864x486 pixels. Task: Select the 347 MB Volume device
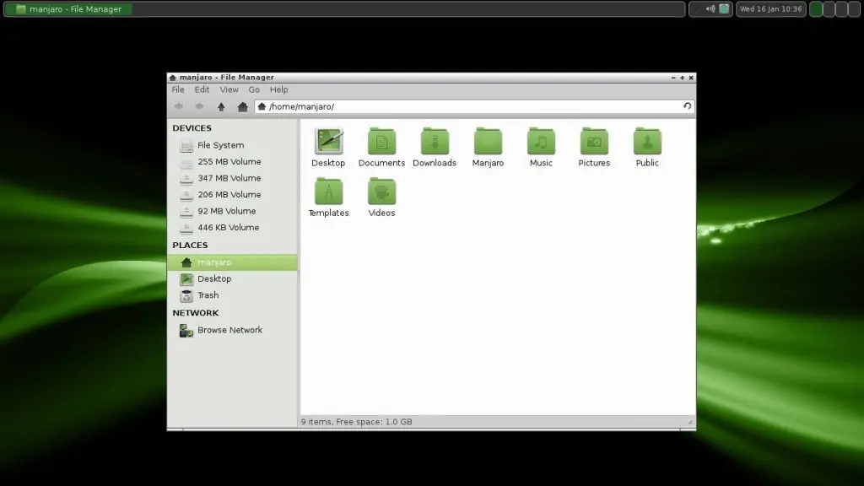point(232,178)
